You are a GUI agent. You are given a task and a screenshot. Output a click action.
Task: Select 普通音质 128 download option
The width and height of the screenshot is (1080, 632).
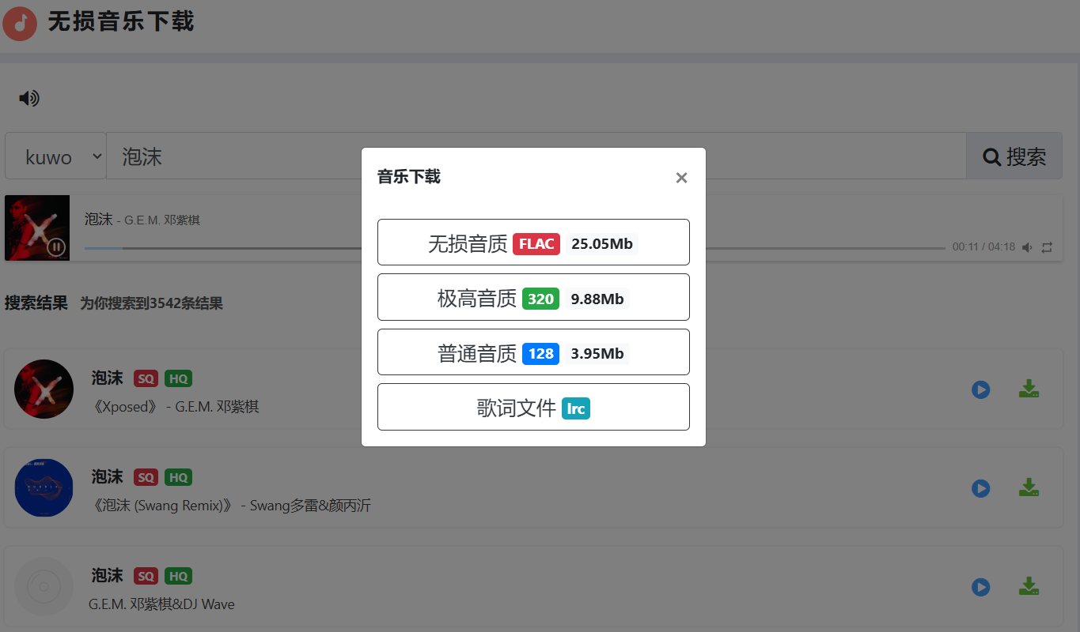tap(533, 352)
